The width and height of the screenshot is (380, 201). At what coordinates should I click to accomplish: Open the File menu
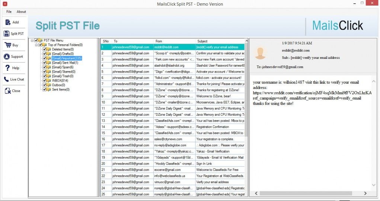9,12
